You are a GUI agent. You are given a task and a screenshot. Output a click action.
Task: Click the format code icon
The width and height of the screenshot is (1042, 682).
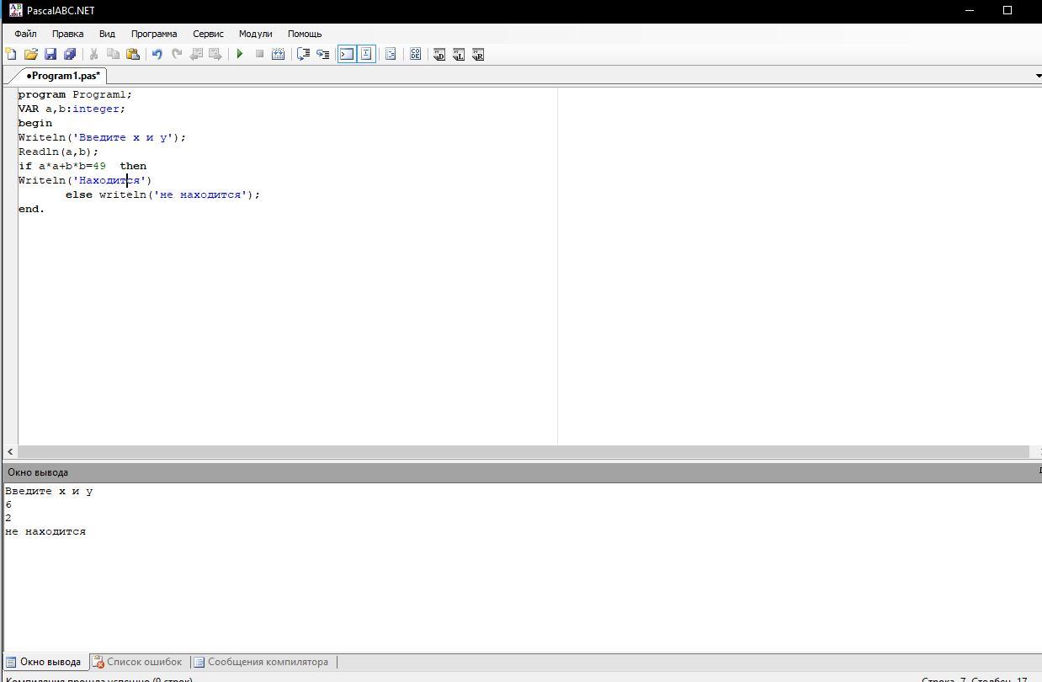[x=391, y=54]
